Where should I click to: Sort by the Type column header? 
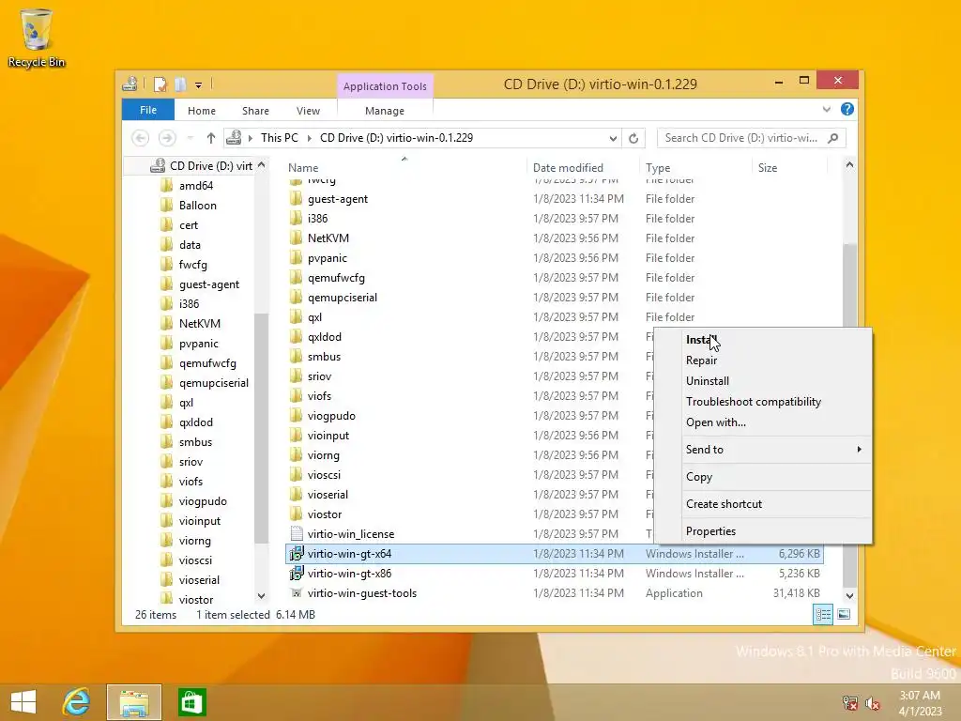[x=658, y=168]
